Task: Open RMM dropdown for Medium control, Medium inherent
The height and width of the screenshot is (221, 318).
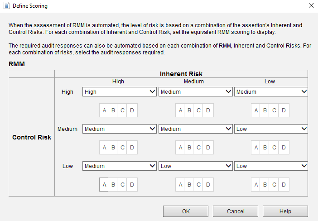Action: pyautogui.click(x=196, y=129)
